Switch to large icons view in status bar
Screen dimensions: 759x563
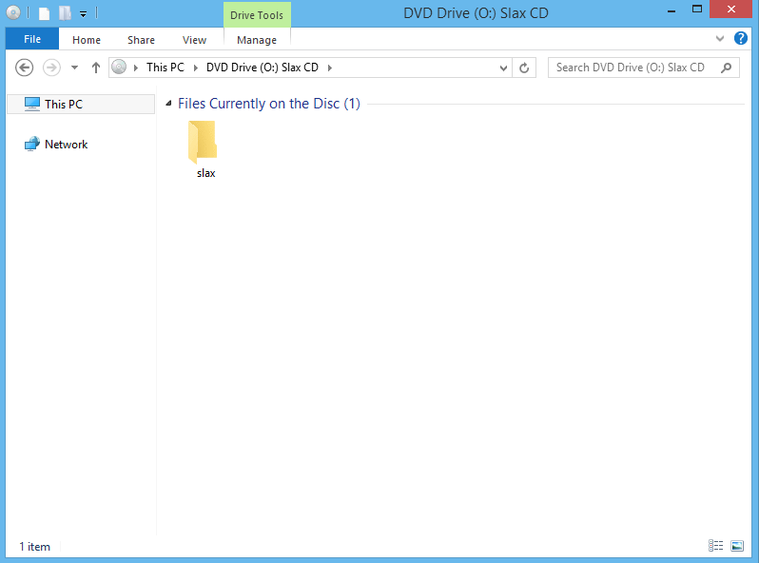click(x=737, y=546)
